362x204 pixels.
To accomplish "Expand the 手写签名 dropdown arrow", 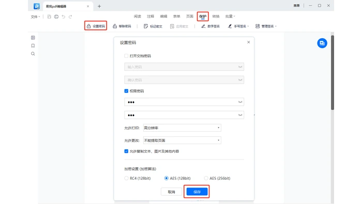I will click(x=248, y=26).
